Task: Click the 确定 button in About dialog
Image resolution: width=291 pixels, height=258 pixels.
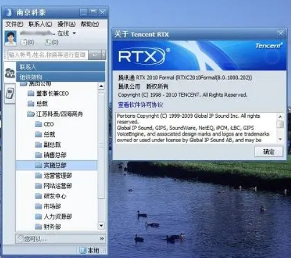Action: point(269,152)
